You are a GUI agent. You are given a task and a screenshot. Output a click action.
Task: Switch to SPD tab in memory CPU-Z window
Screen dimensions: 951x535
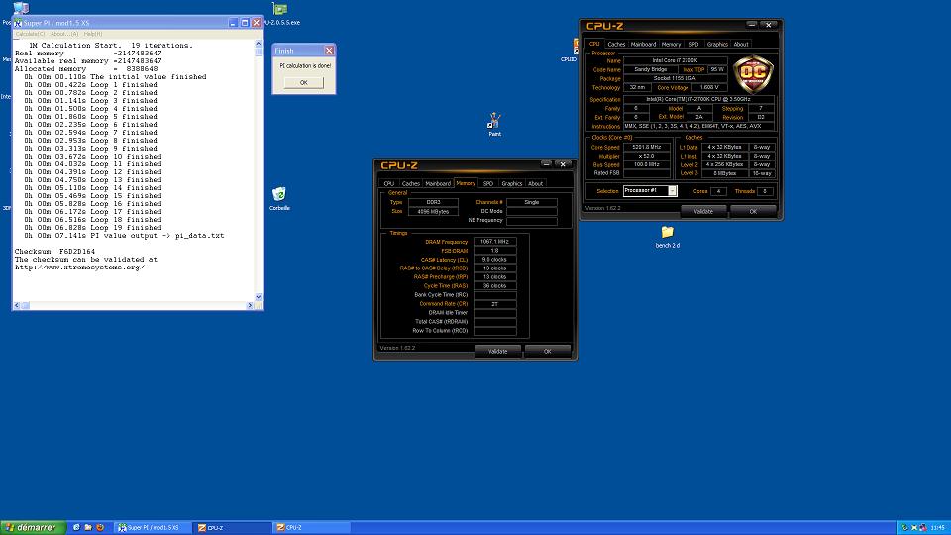pyautogui.click(x=488, y=183)
